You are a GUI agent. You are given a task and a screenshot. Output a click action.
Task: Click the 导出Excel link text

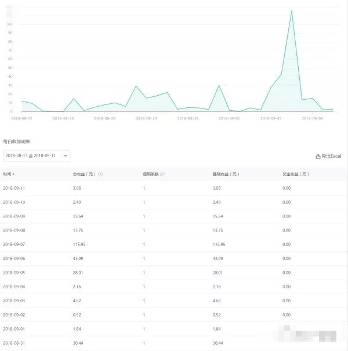pos(331,156)
